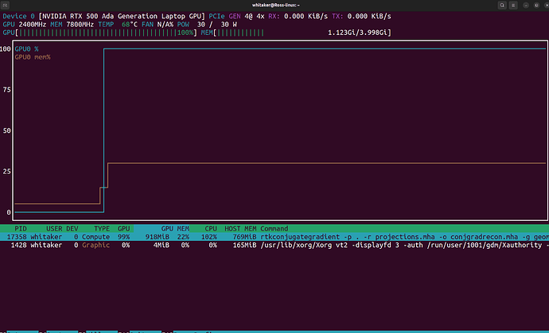The width and height of the screenshot is (549, 333).
Task: Click the TX: 0.000 KiB/s value
Action: pos(361,16)
